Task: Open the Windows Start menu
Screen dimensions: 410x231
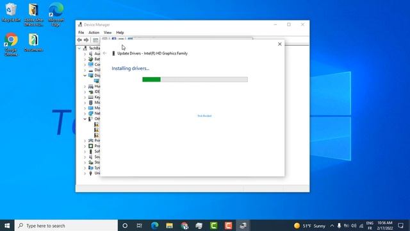Action: pos(7,225)
